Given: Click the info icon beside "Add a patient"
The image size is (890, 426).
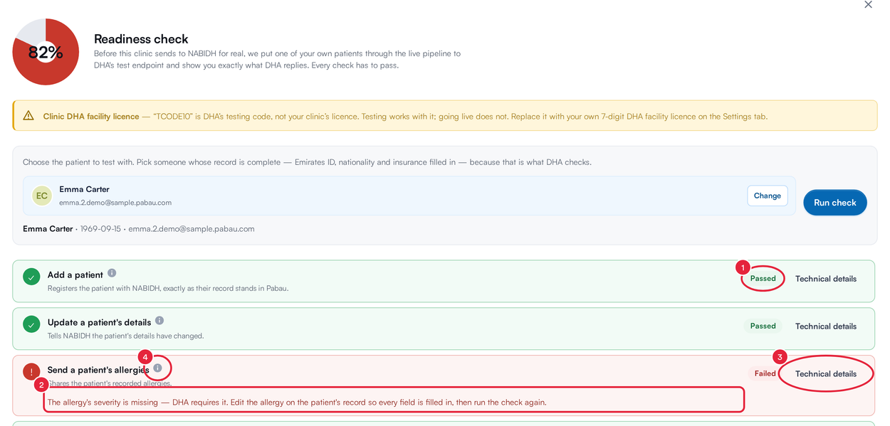Looking at the screenshot, I should coord(112,273).
